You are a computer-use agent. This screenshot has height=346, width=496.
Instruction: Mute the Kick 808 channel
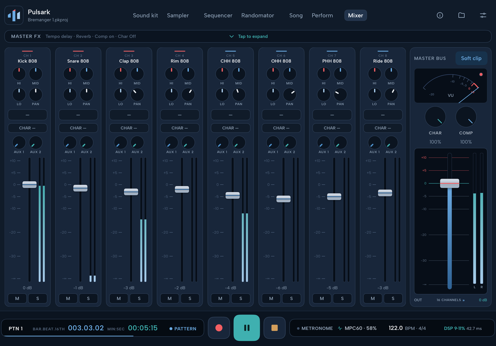point(17,298)
